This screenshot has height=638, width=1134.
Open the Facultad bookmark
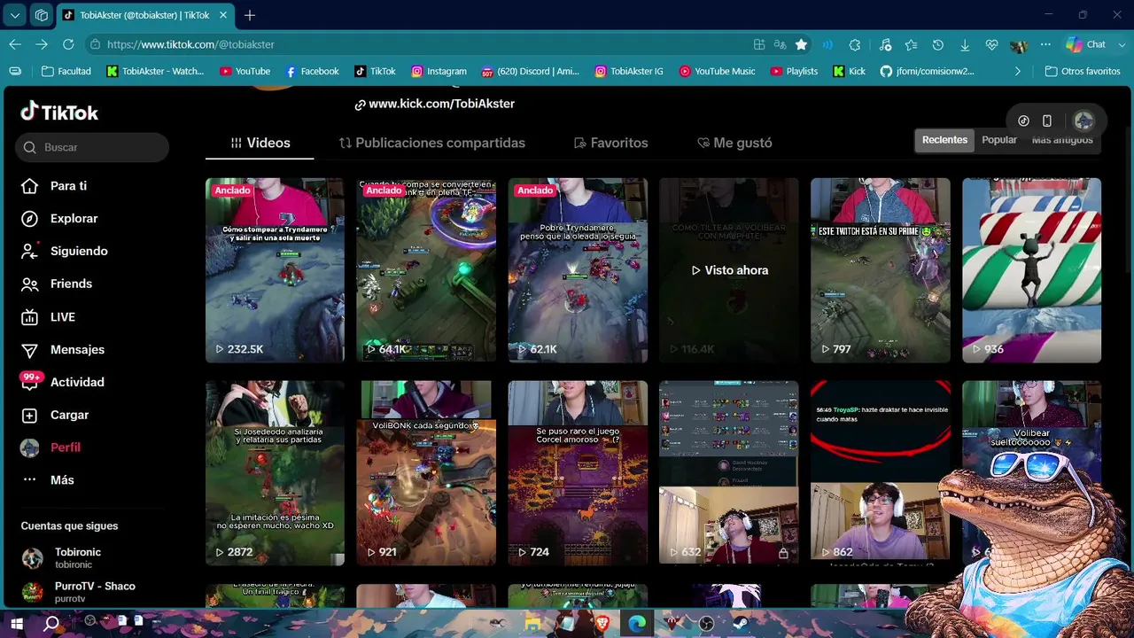66,71
